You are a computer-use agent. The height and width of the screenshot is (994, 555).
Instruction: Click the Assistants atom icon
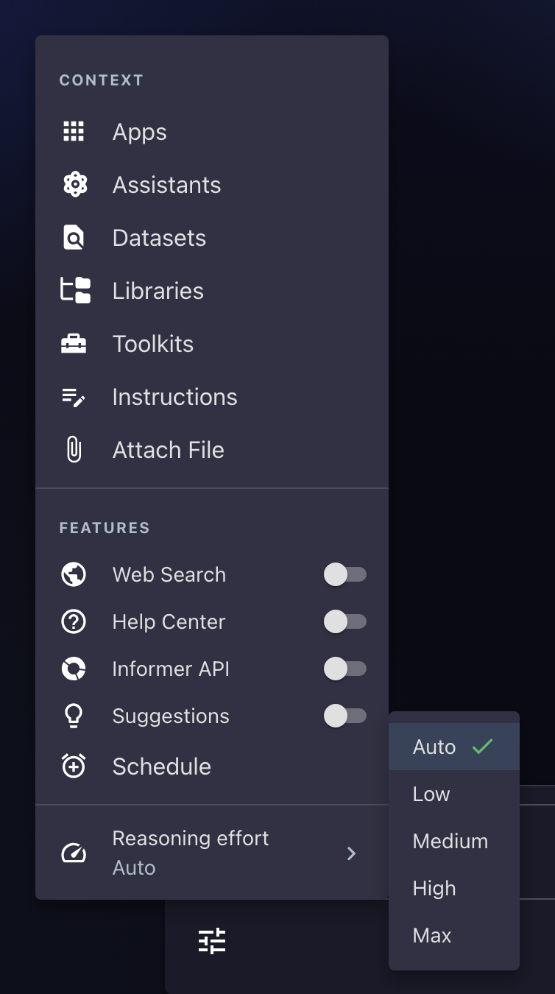tap(74, 185)
